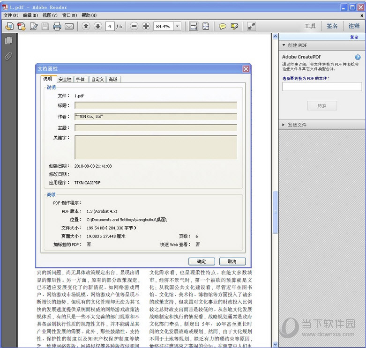Screen dimensions: 366x348
Task: Click the 取消 button
Action: click(232, 261)
